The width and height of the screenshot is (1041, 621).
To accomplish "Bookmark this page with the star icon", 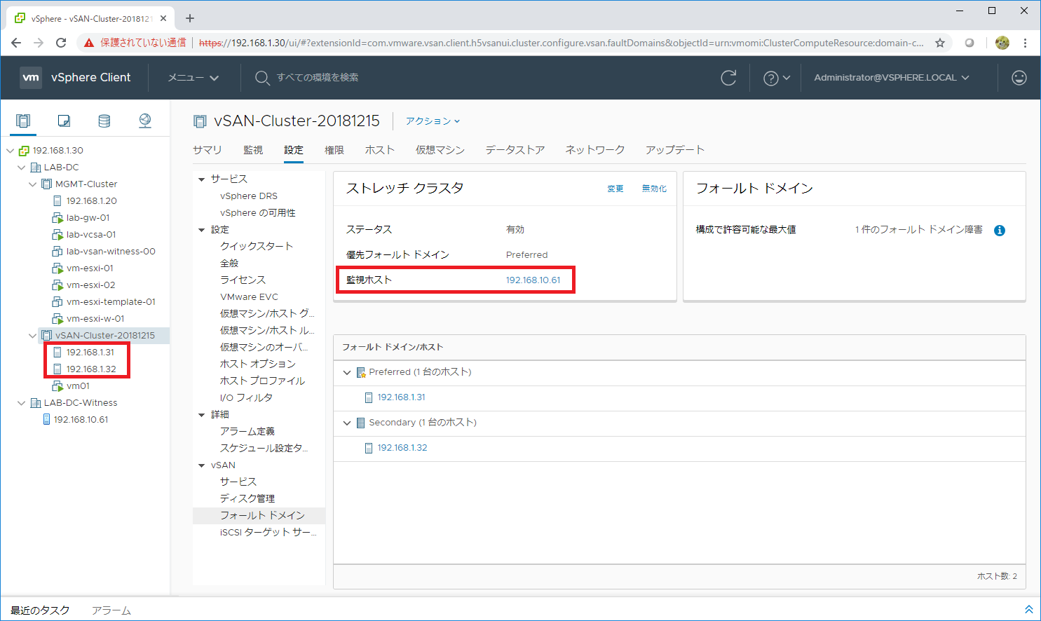I will pos(940,43).
